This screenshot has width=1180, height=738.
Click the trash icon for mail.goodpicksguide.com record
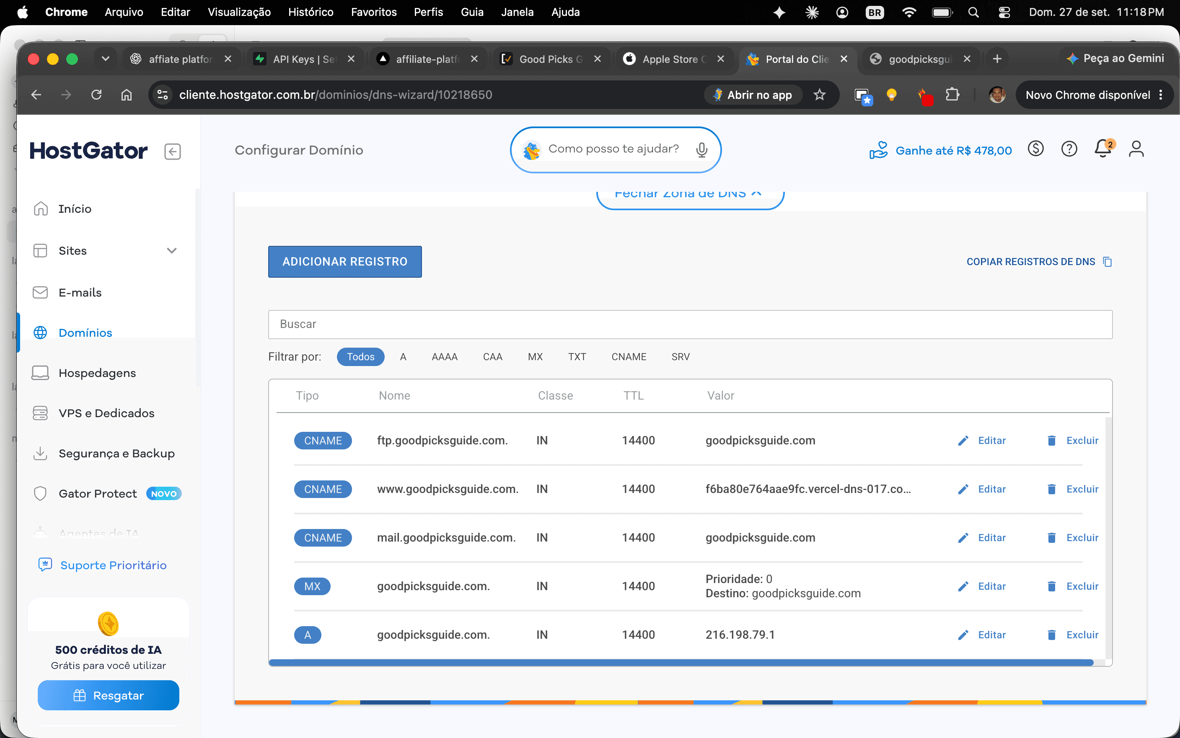coord(1052,538)
